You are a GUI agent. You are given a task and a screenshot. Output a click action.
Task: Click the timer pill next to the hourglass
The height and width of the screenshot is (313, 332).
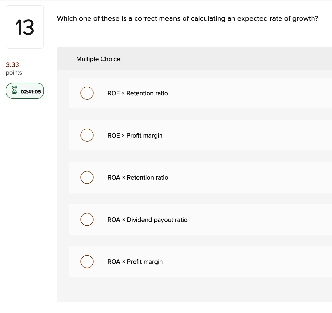pos(25,91)
